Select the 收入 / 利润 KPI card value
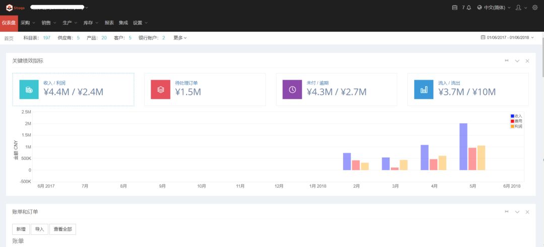The width and height of the screenshot is (544, 247). pyautogui.click(x=73, y=92)
